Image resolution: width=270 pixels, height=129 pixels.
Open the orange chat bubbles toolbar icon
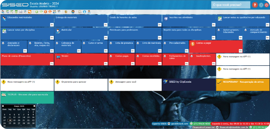tap(29, 12)
